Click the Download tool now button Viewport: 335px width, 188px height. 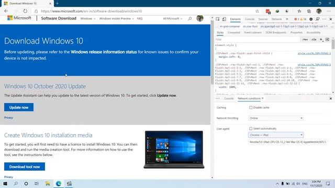click(25, 167)
